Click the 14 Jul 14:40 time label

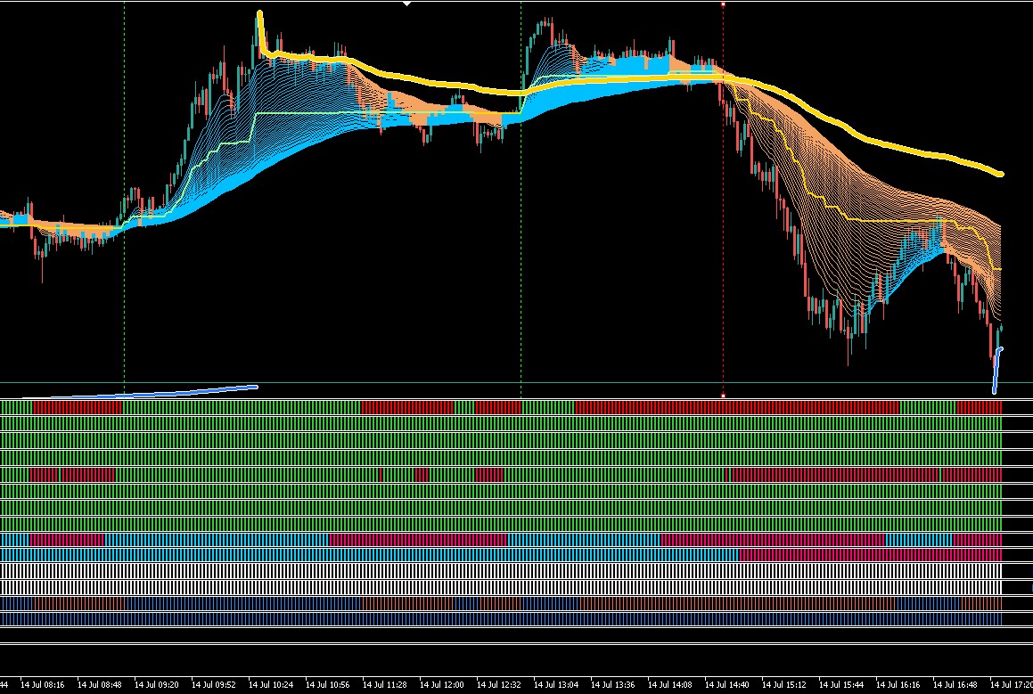point(727,685)
